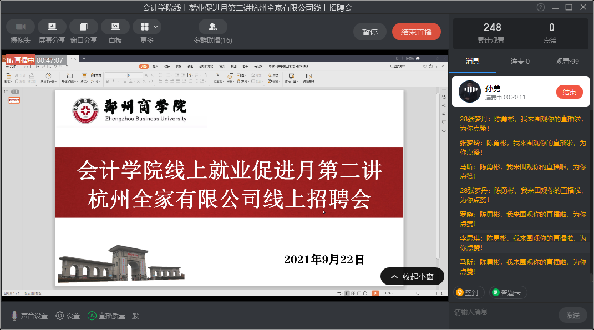Click the date text 2021年9月22日
This screenshot has width=594, height=330.
coord(324,260)
